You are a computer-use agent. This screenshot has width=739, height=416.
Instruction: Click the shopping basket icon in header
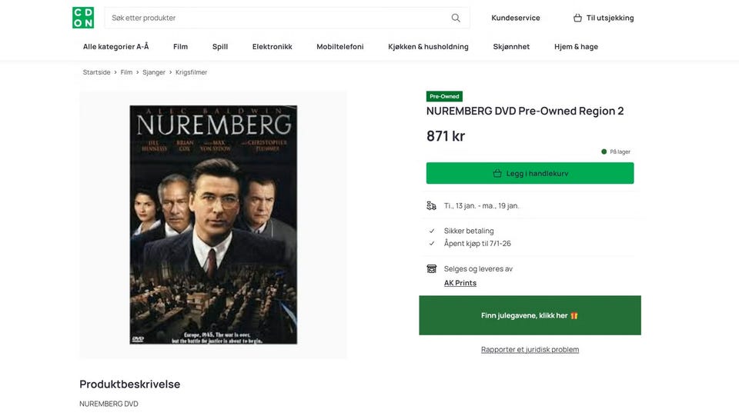(577, 18)
